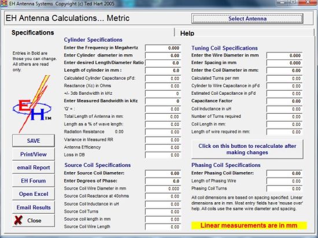Click the Cylinder Specifications heading
Screen dimensions: 318x238
click(x=93, y=40)
